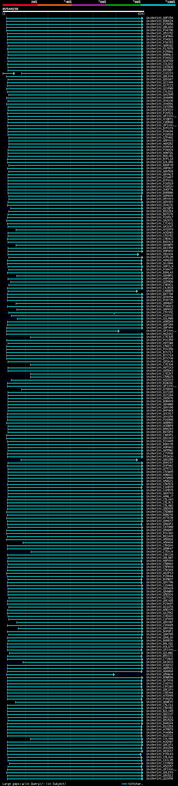Open hit UniRef100_Q53I52
Screen dimensions: 178x786
(159, 33)
